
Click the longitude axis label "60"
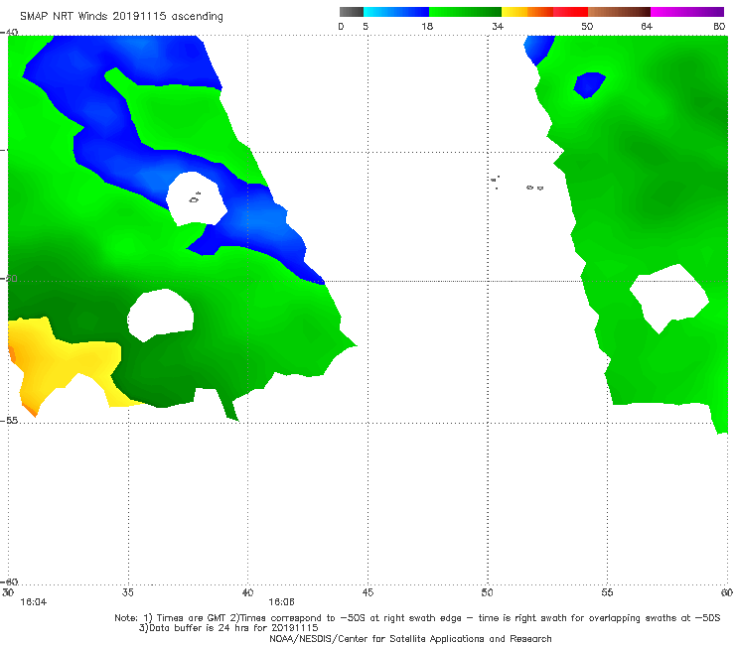(727, 592)
